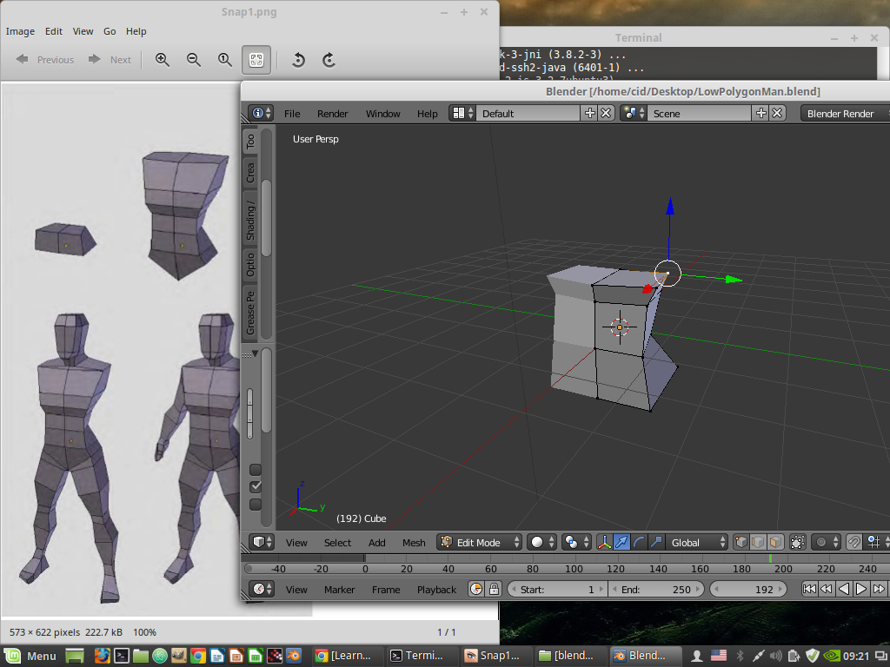Enable the rotate manipulator

pos(639,542)
